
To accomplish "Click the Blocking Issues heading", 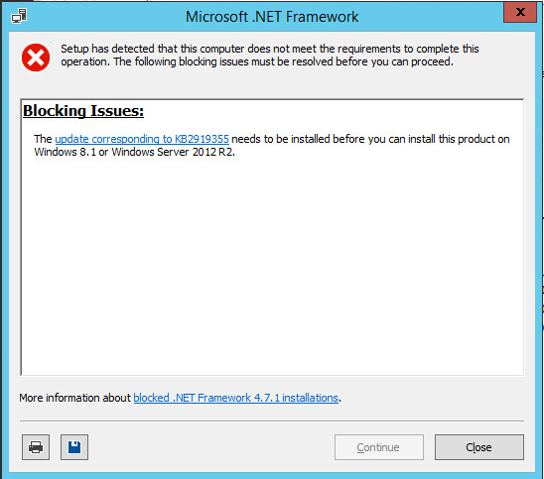I will tap(83, 111).
